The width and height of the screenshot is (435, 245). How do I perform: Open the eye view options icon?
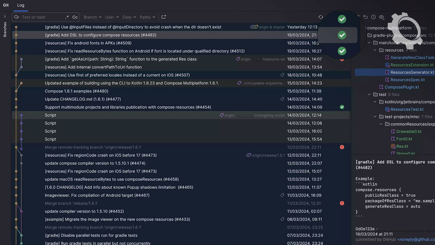click(x=381, y=17)
